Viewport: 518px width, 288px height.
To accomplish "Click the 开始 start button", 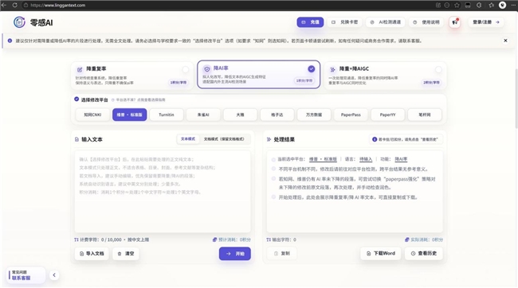I will tap(235, 254).
